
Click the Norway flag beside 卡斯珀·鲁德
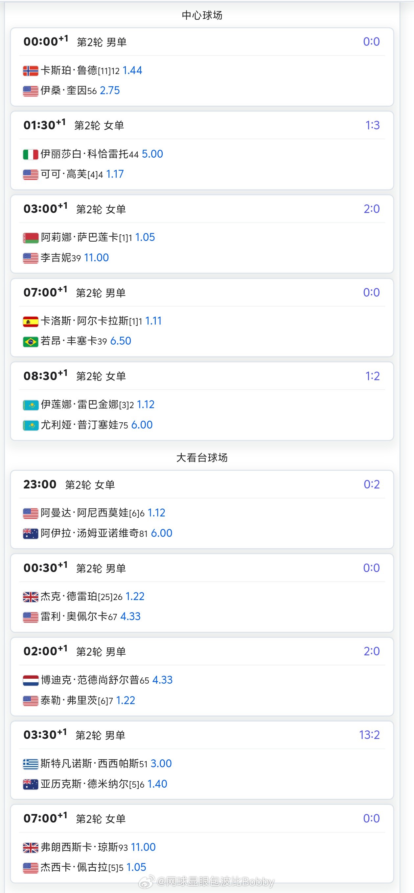31,71
